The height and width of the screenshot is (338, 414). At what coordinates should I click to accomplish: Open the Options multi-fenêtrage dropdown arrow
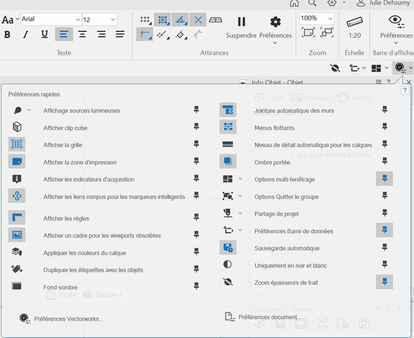[x=240, y=179]
